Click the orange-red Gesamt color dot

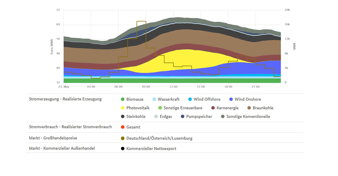(x=123, y=127)
